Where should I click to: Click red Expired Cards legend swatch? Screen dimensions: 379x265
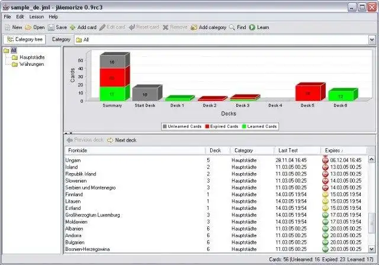point(207,126)
